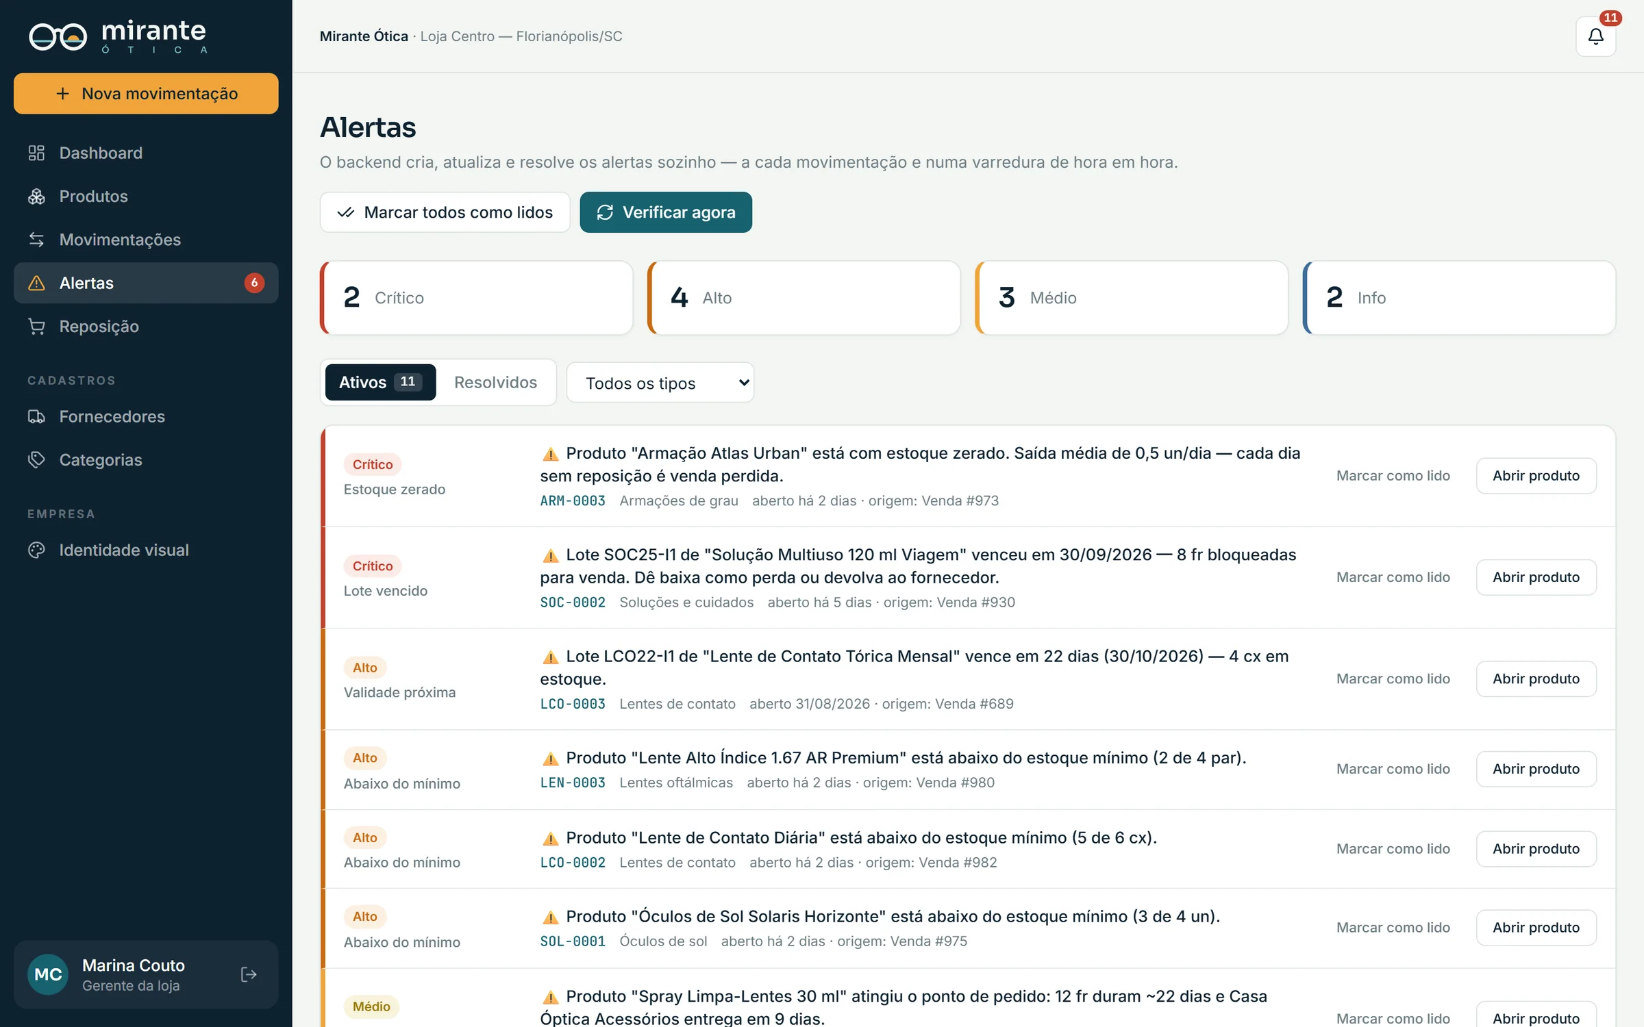Viewport: 1644px width, 1027px height.
Task: Open the Identidade visual page
Action: (x=146, y=550)
